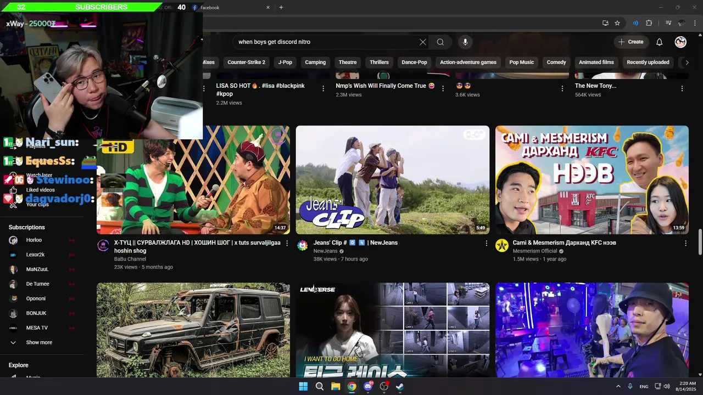Select the Counter-Strike 2 chip

pyautogui.click(x=246, y=63)
